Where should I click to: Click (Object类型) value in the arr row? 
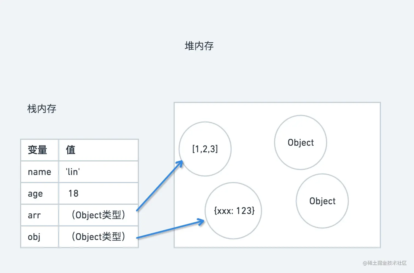click(x=98, y=215)
